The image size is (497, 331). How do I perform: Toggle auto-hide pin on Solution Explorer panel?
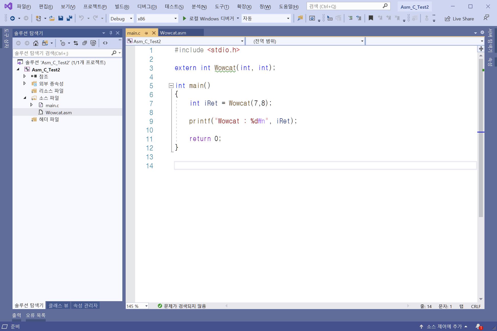[x=111, y=33]
